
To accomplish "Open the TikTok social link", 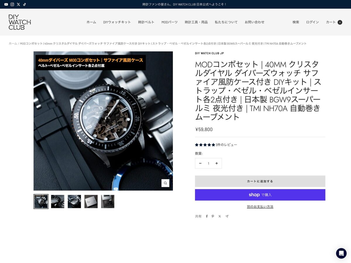I will pos(25,4).
